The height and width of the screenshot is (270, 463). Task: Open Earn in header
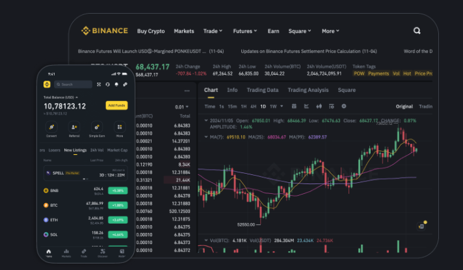273,31
